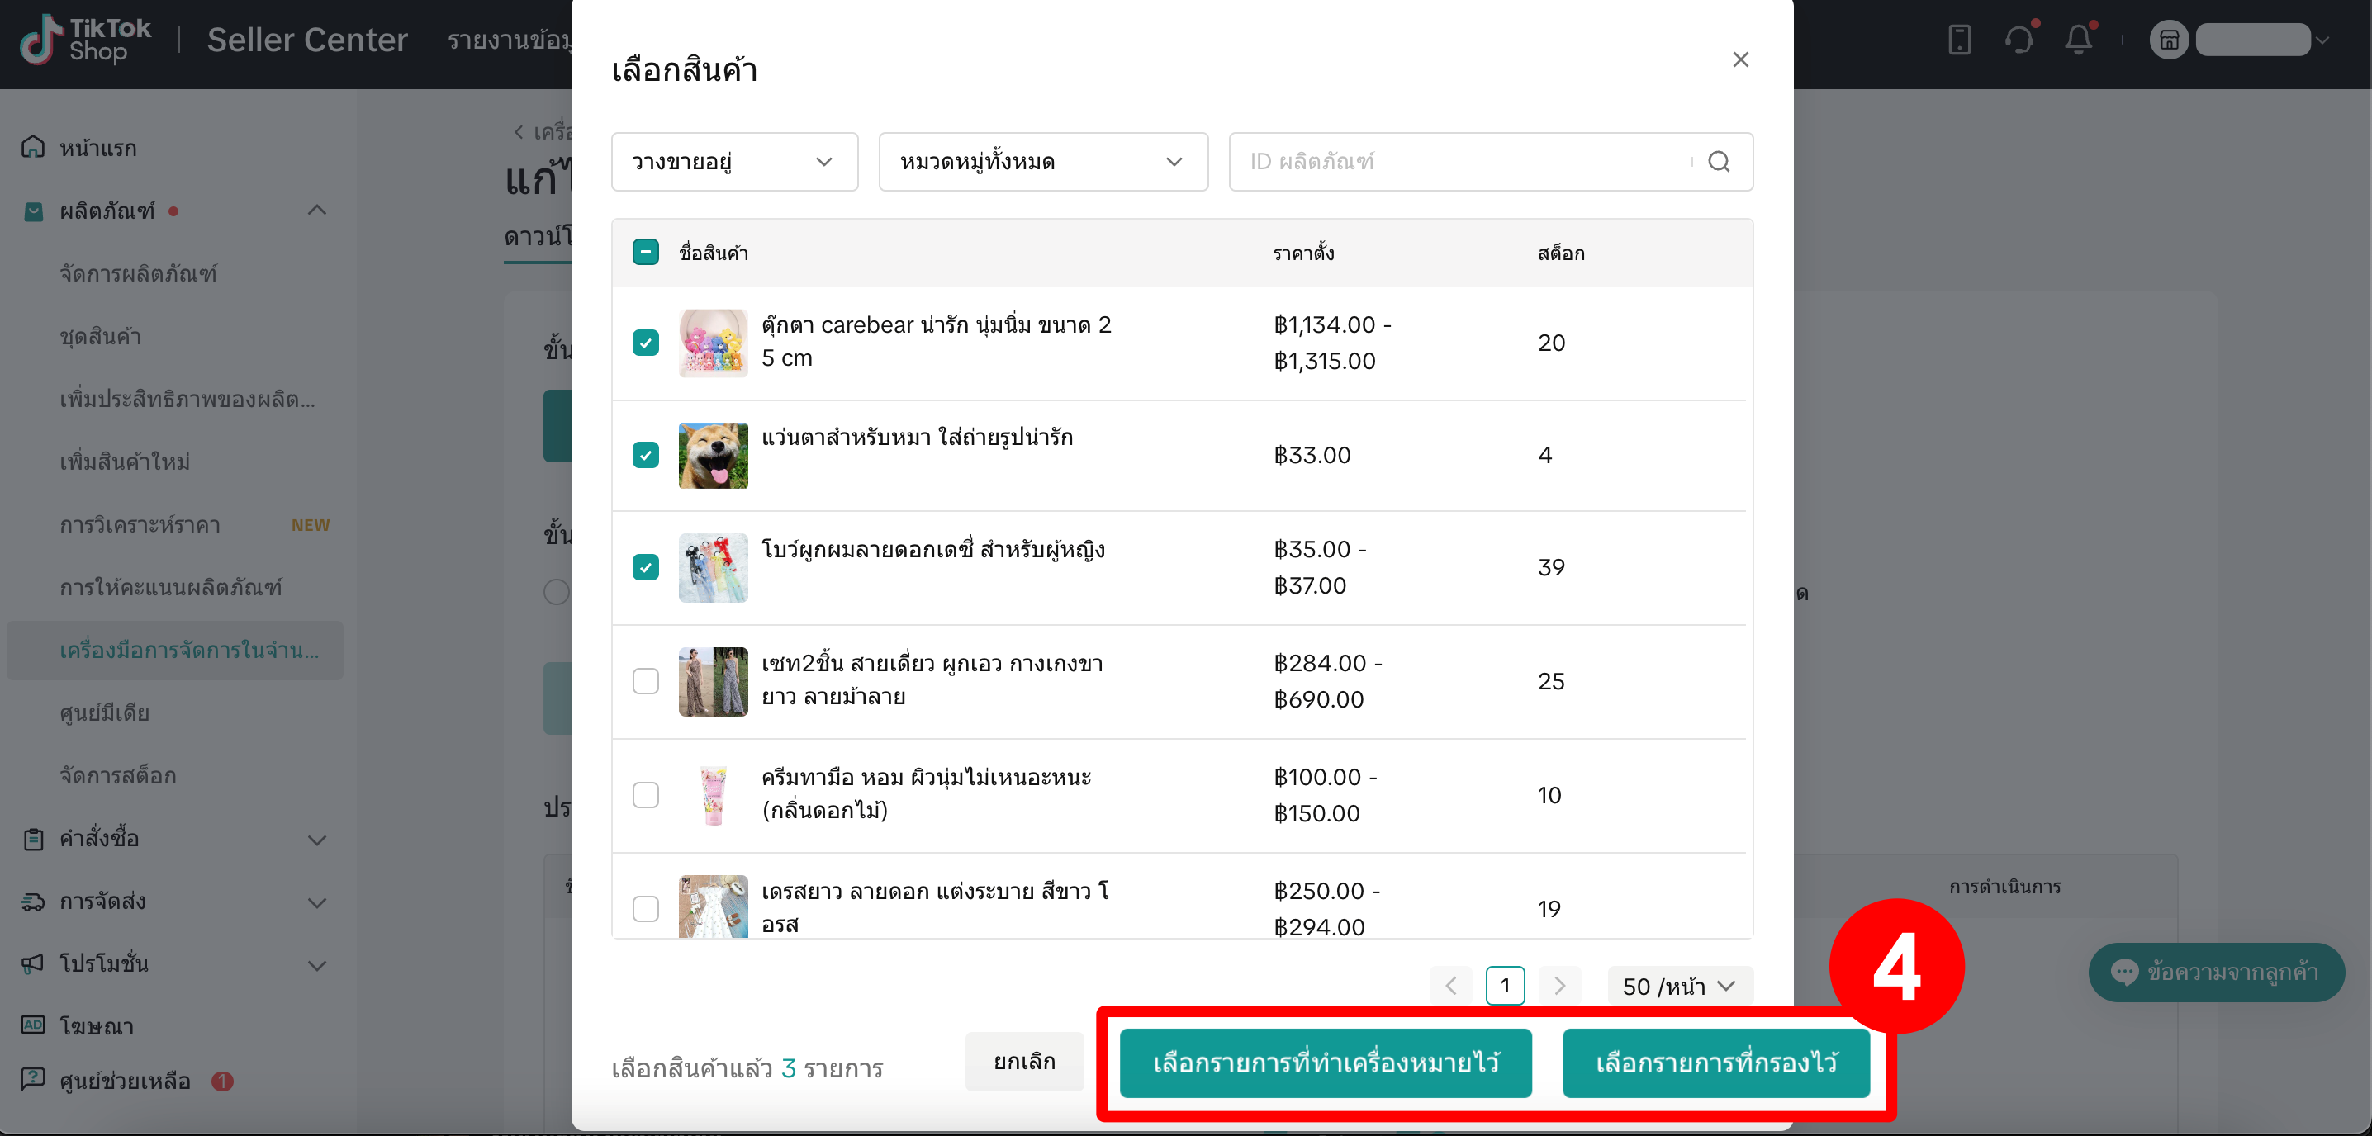2372x1136 pixels.
Task: Check the ครีมทามือ hand cream checkbox
Action: (x=646, y=794)
